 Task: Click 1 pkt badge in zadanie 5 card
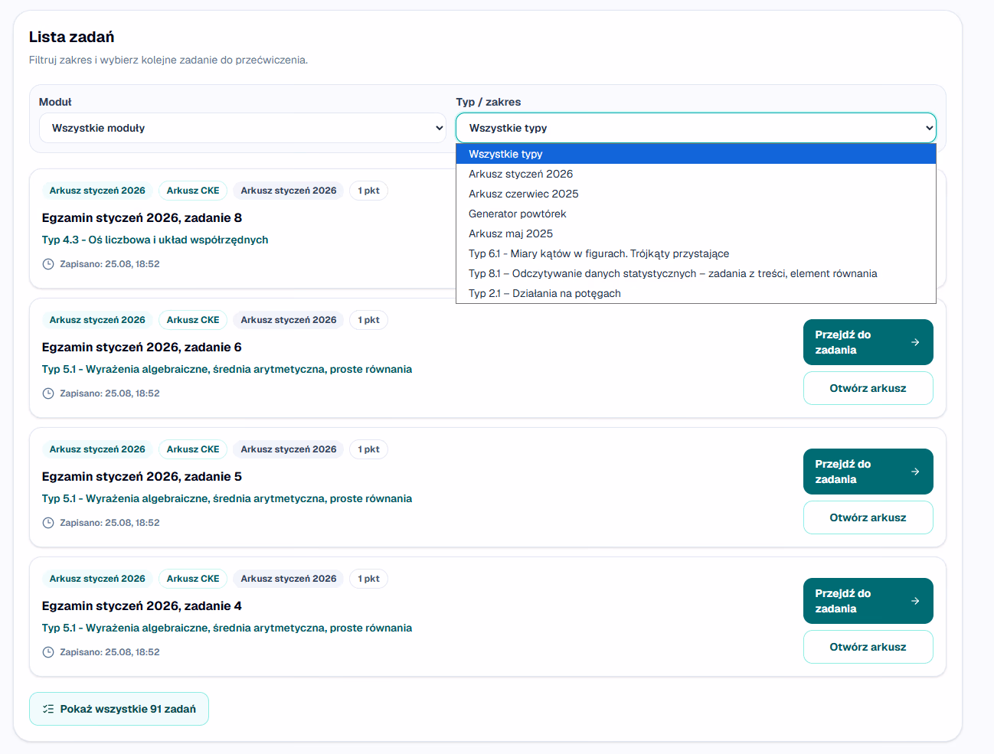pyautogui.click(x=368, y=449)
